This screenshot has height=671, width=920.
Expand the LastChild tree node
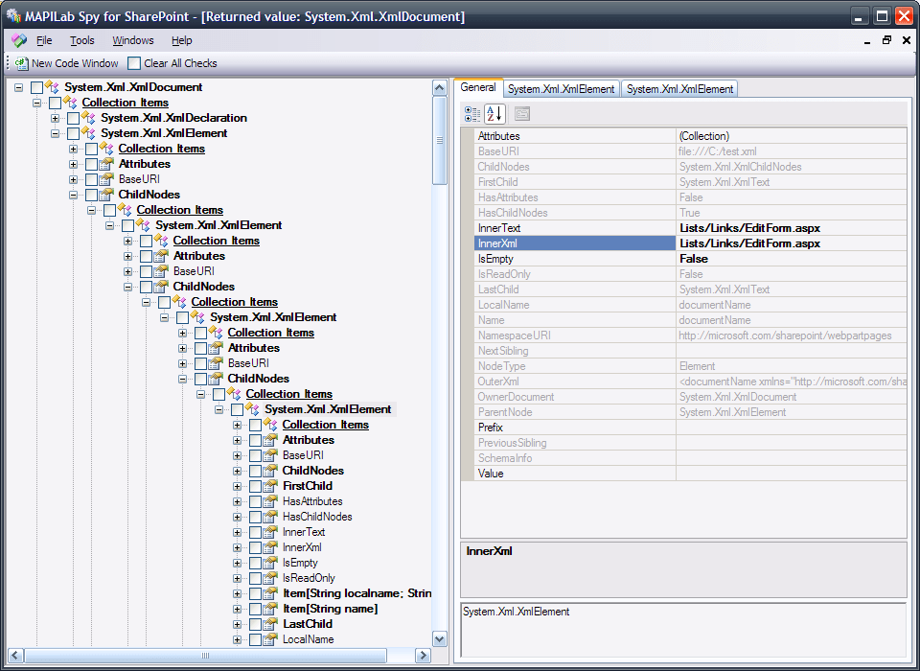237,624
